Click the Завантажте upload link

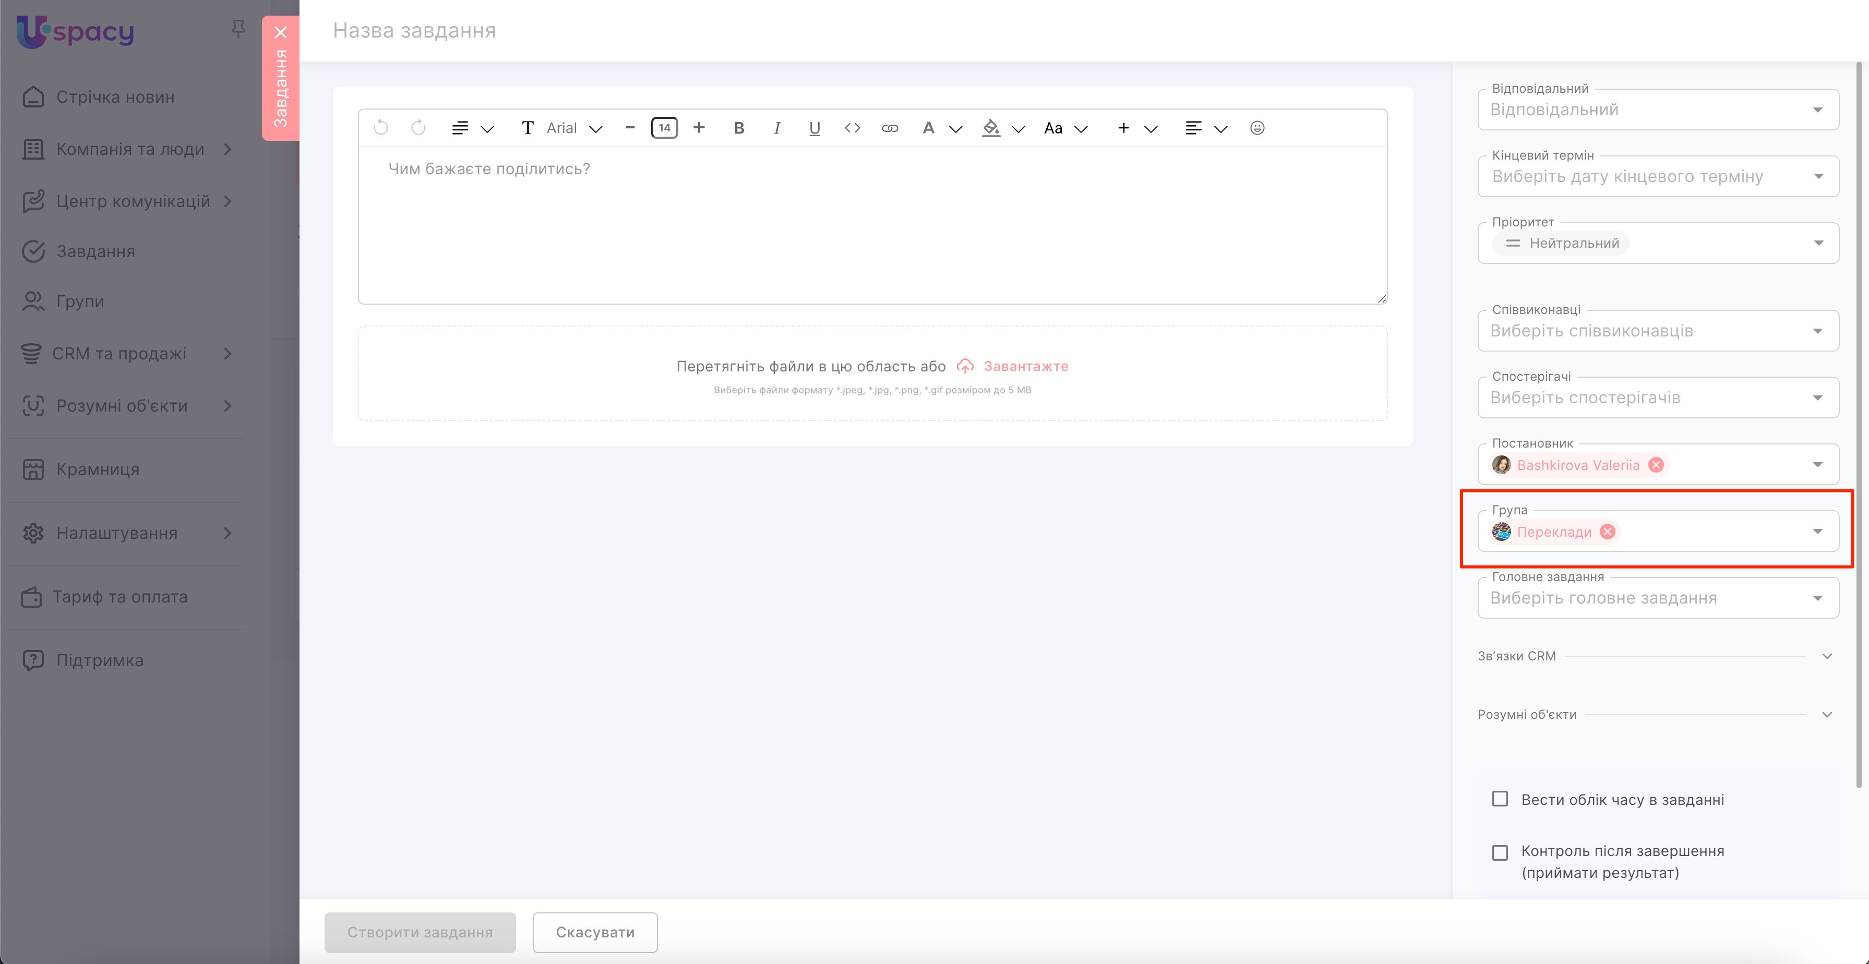point(1025,366)
